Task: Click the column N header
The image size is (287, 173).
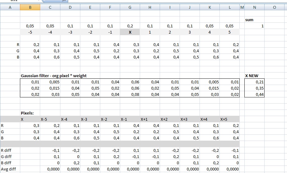Action: pyautogui.click(x=255, y=7)
